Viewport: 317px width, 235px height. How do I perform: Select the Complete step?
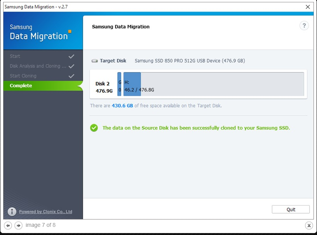(x=43, y=86)
